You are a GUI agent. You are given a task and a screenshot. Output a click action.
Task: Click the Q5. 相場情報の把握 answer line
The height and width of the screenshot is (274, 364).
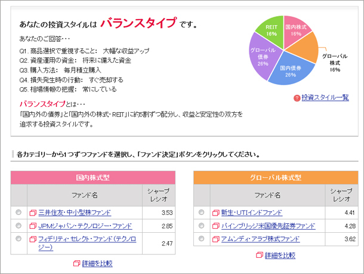[68, 90]
